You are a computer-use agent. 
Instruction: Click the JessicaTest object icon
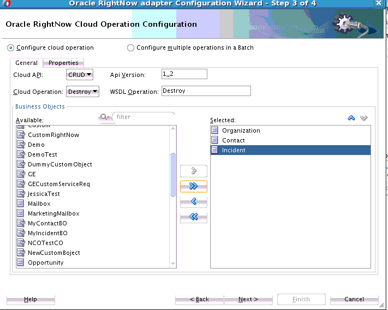click(x=21, y=193)
